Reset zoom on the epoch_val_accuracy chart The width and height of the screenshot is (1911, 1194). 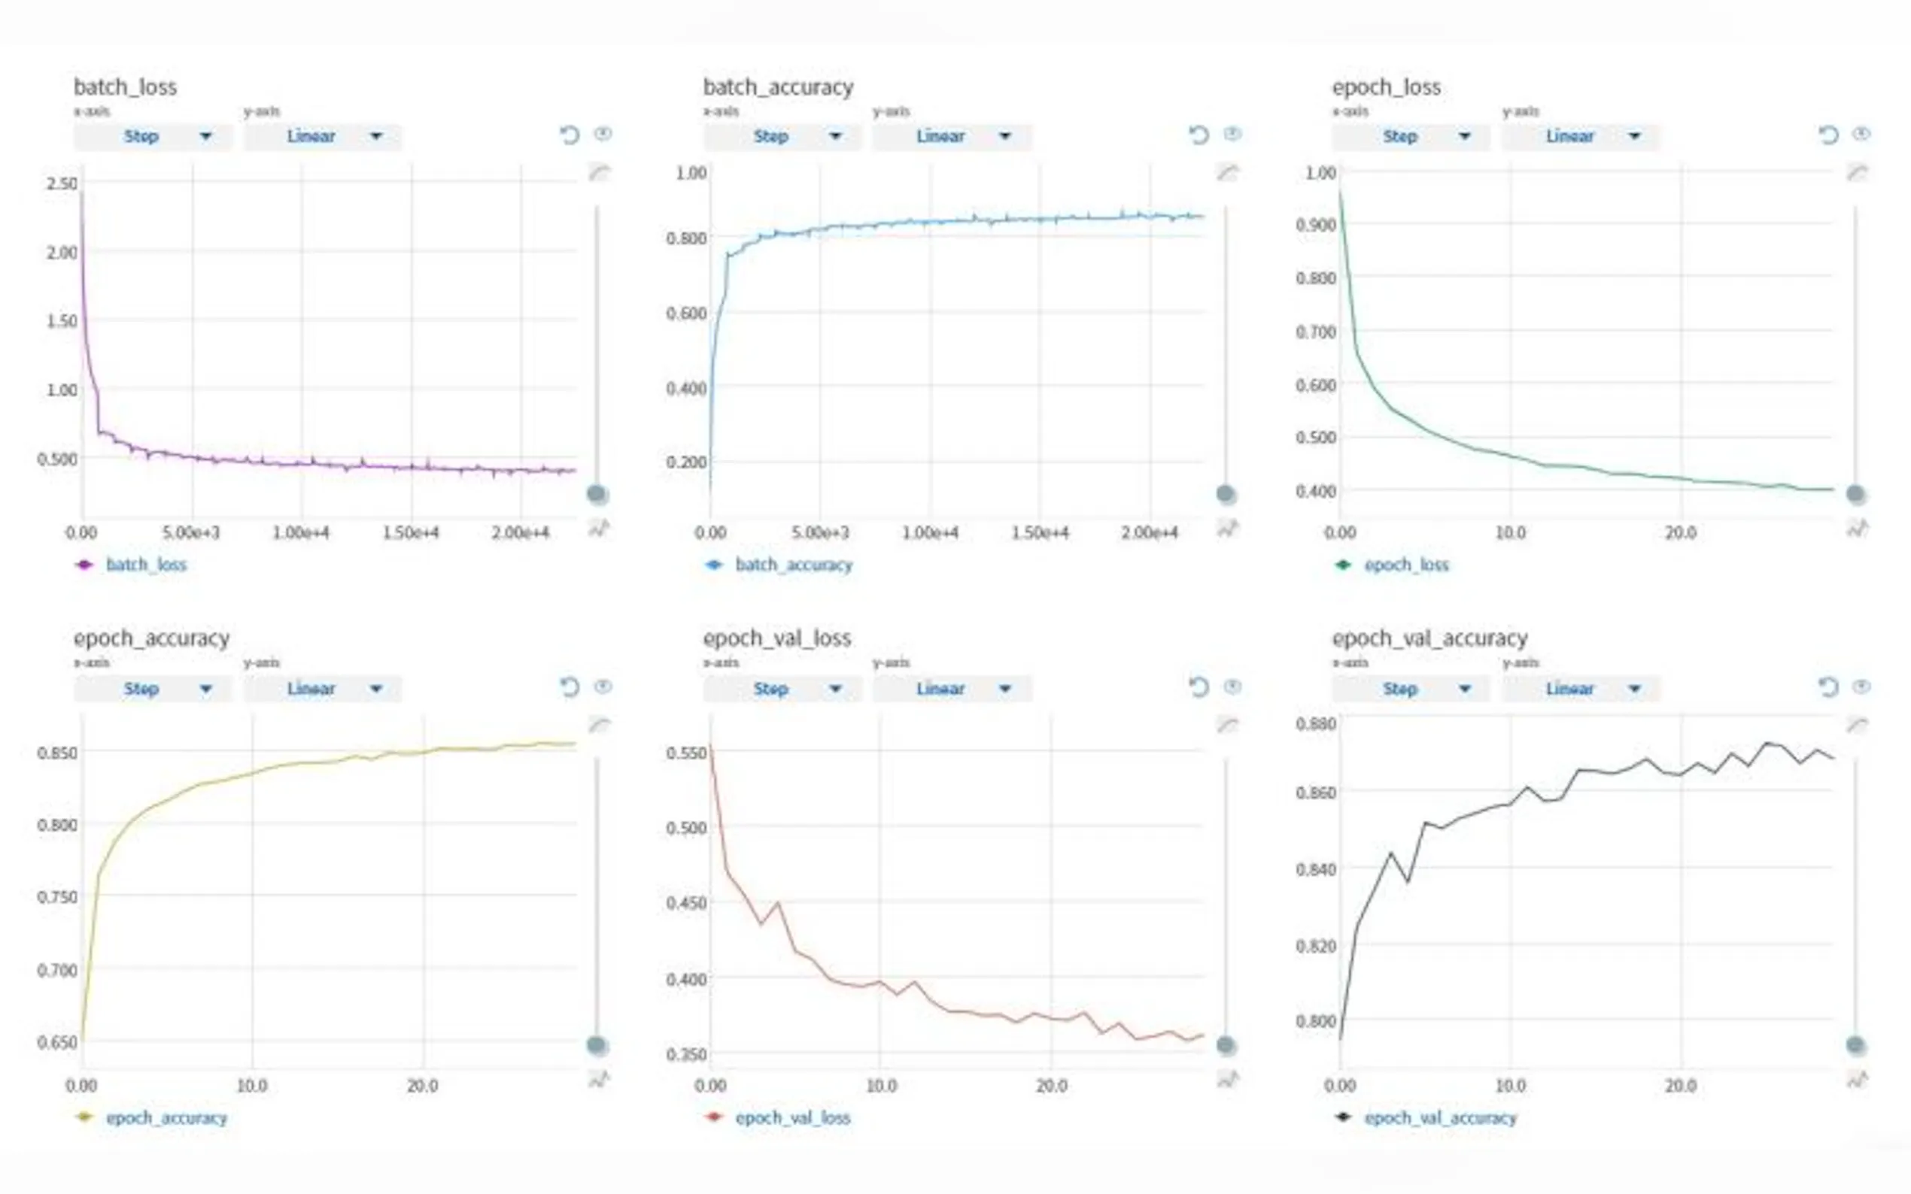[1827, 687]
